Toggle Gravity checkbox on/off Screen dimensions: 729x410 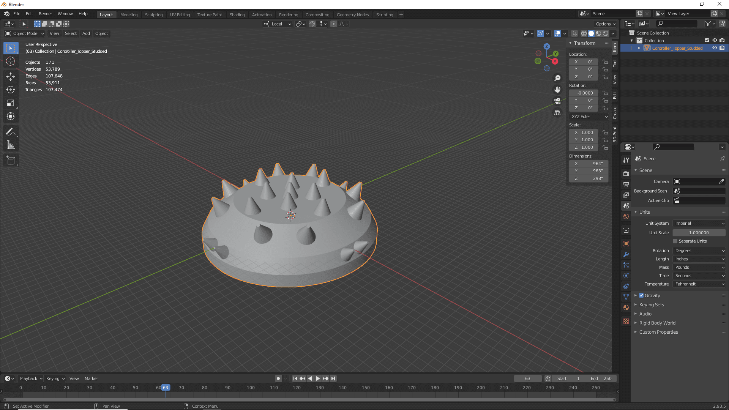(641, 295)
